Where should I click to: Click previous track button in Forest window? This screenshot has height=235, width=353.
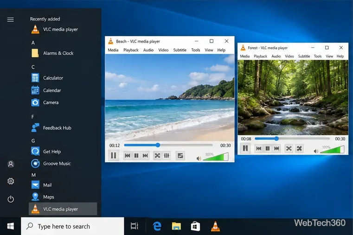pyautogui.click(x=259, y=148)
